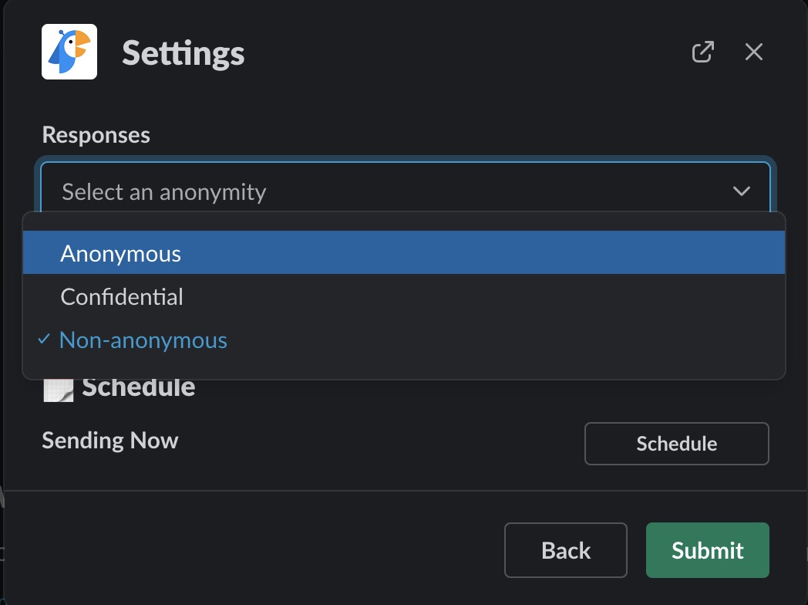The width and height of the screenshot is (808, 605).
Task: Click the Responses label
Action: click(x=96, y=135)
